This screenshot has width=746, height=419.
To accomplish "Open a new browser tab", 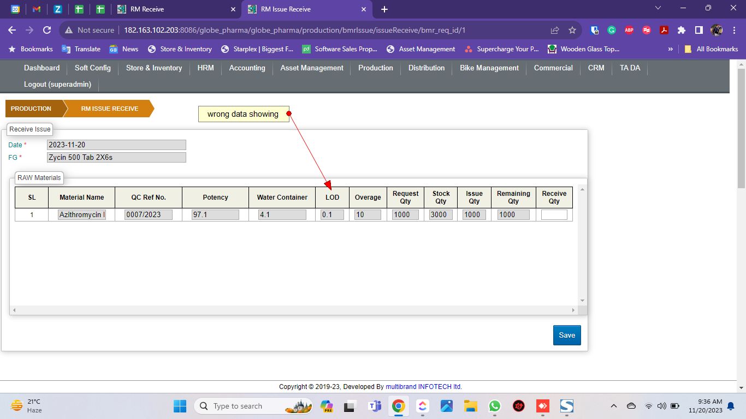I will (x=384, y=9).
